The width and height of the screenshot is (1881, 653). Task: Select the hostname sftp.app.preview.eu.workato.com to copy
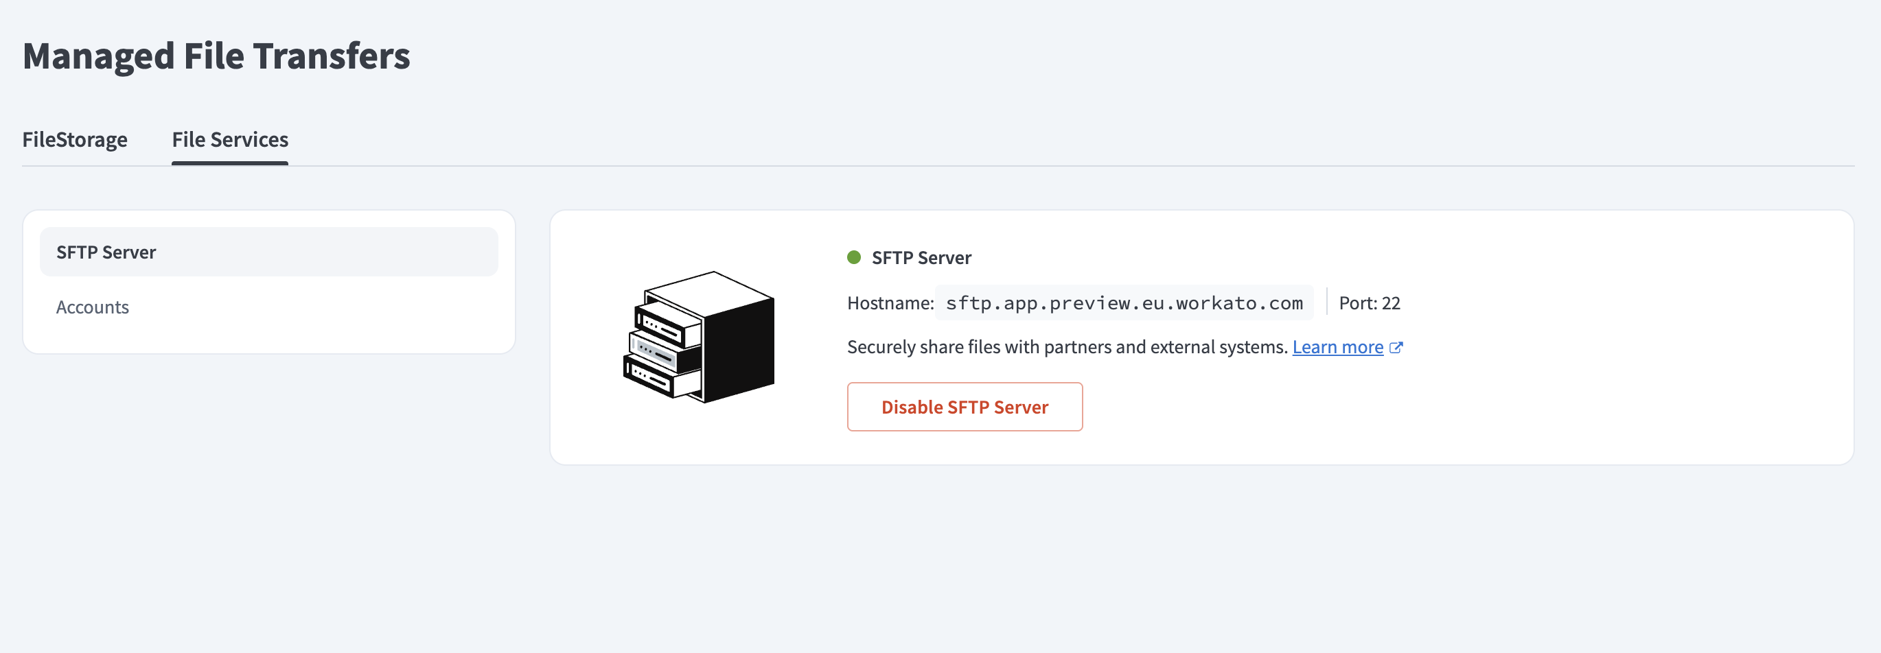pyautogui.click(x=1123, y=302)
